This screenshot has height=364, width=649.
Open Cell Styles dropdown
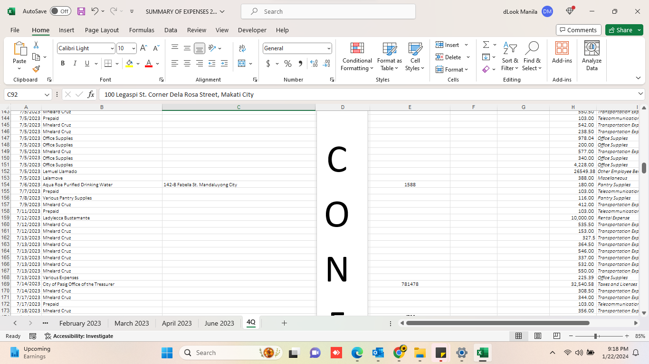coord(415,56)
